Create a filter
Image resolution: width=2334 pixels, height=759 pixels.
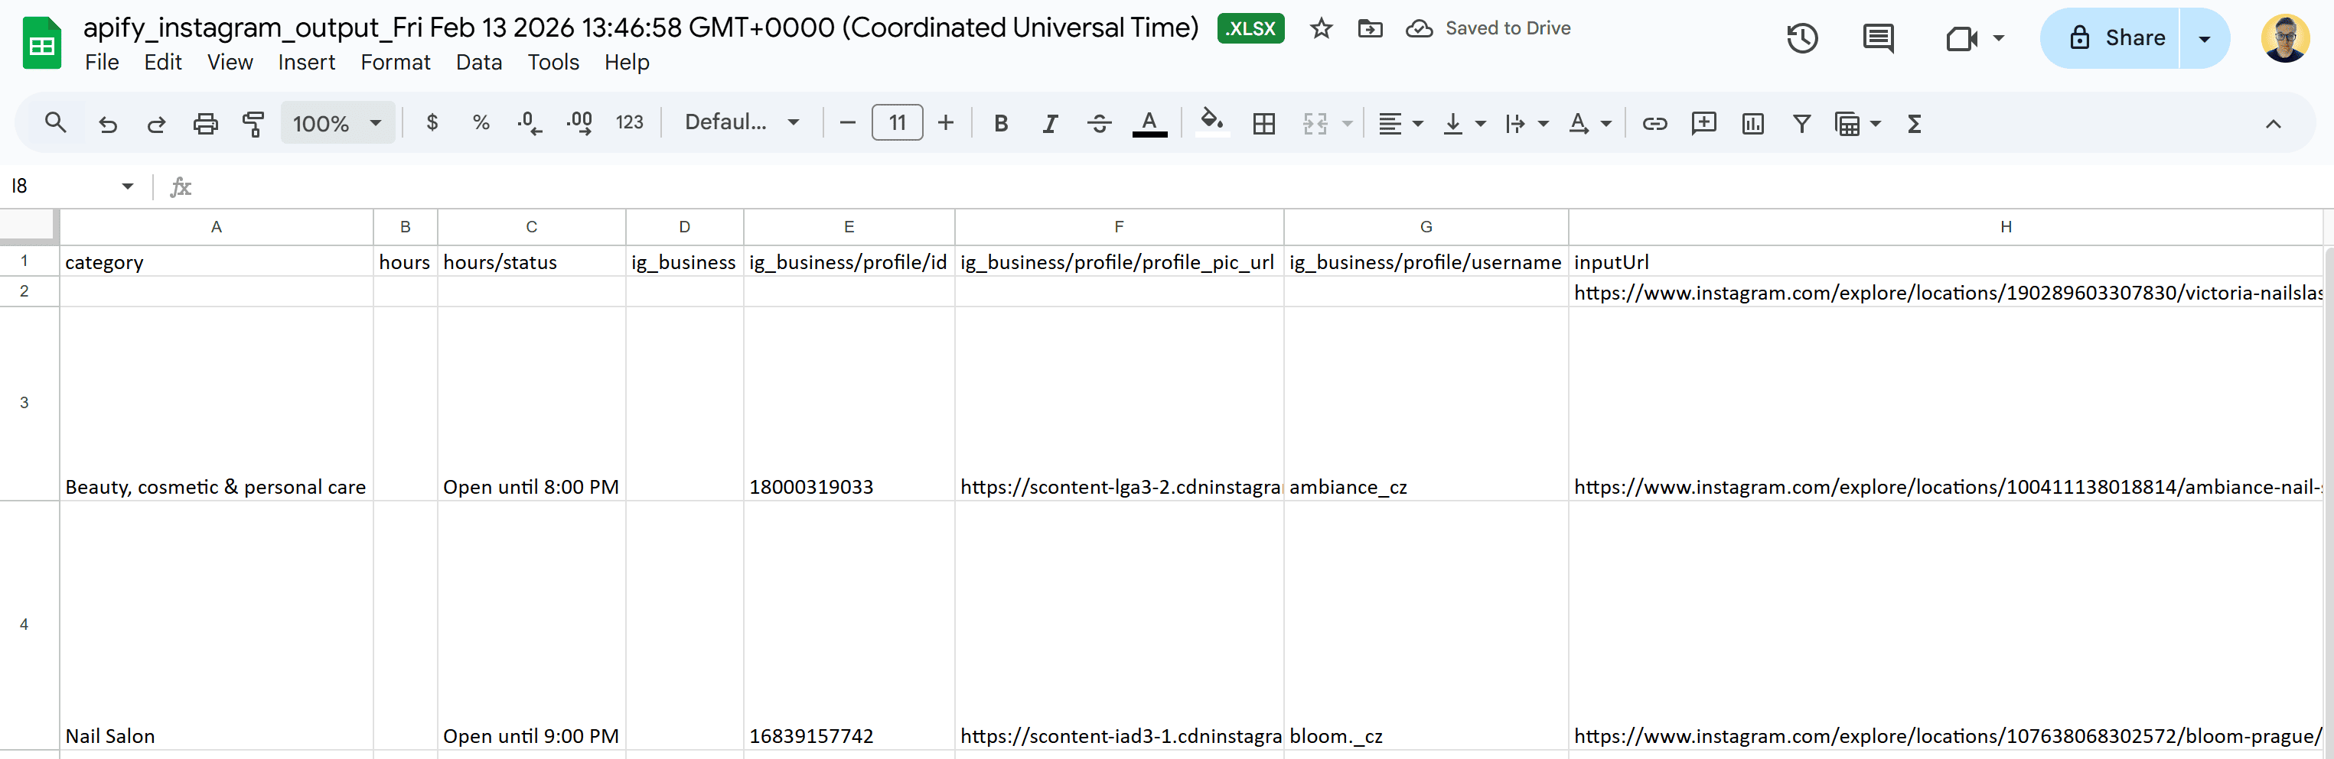[1801, 123]
